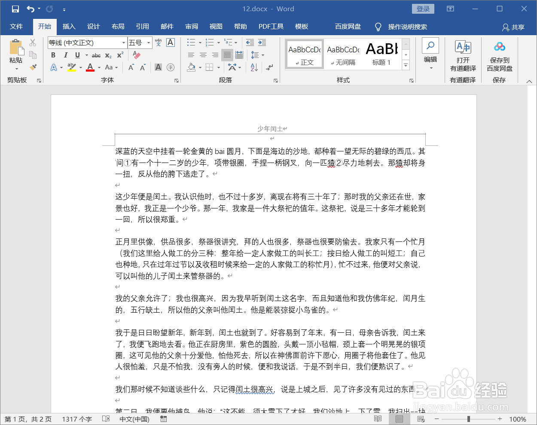Image resolution: width=537 pixels, height=425 pixels.
Task: Toggle Italic formatting
Action: click(65, 55)
